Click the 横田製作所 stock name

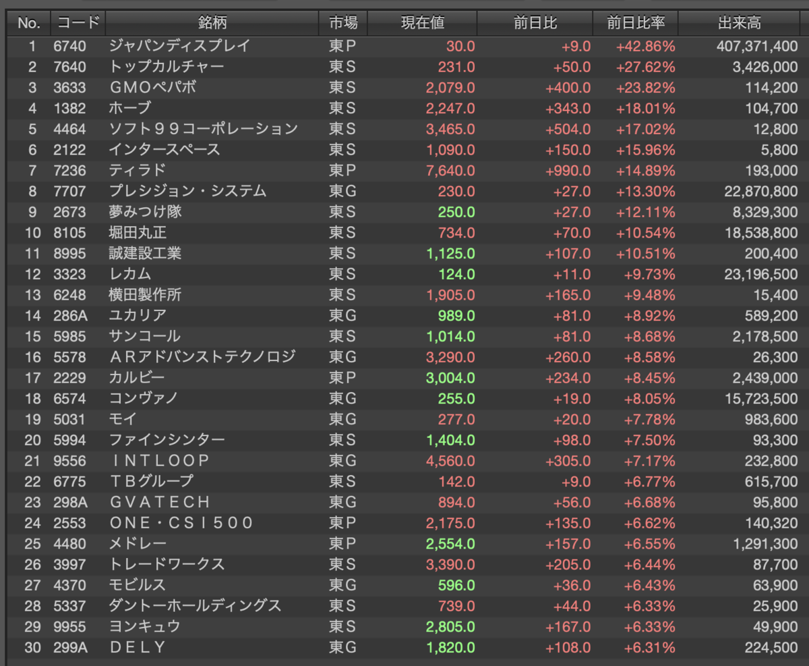tap(145, 295)
